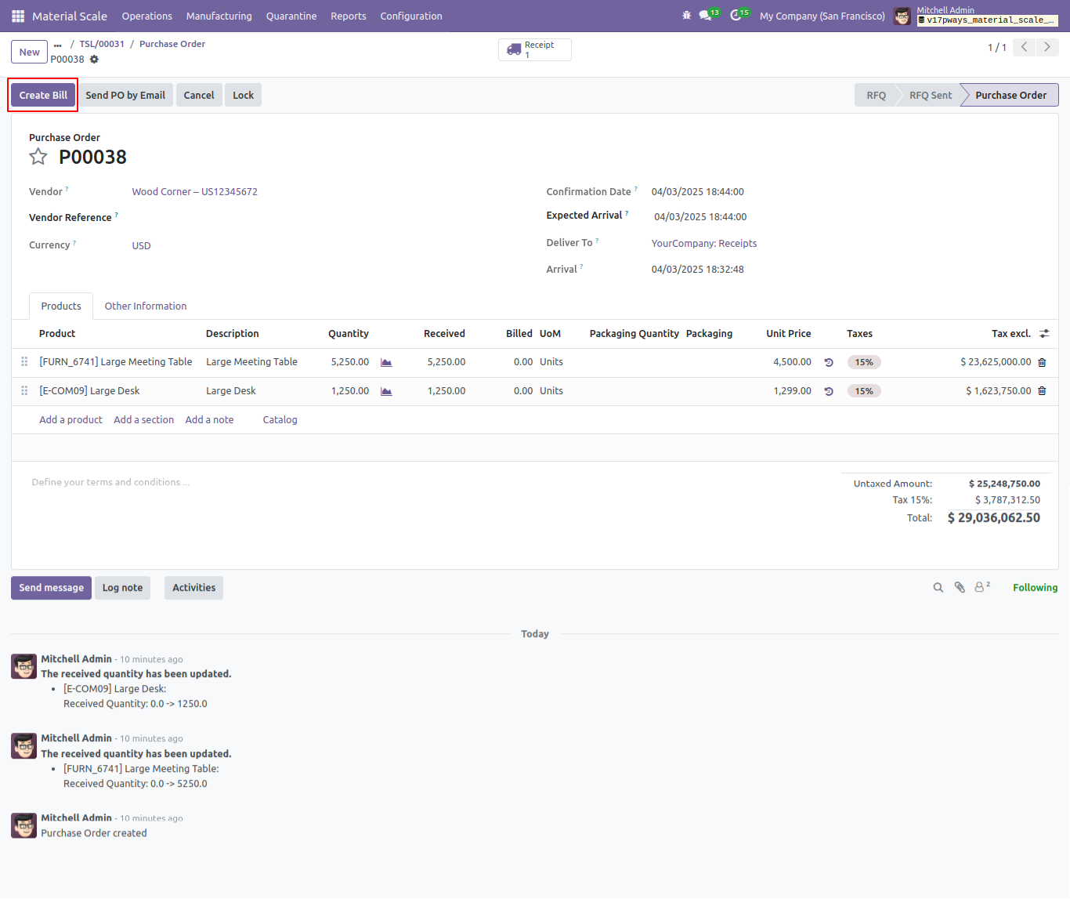Click the Create Bill button
This screenshot has height=899, width=1070.
coord(43,95)
